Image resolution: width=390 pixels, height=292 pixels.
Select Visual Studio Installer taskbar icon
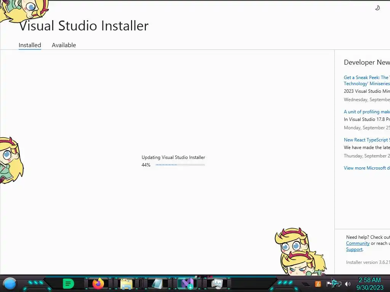point(187,284)
